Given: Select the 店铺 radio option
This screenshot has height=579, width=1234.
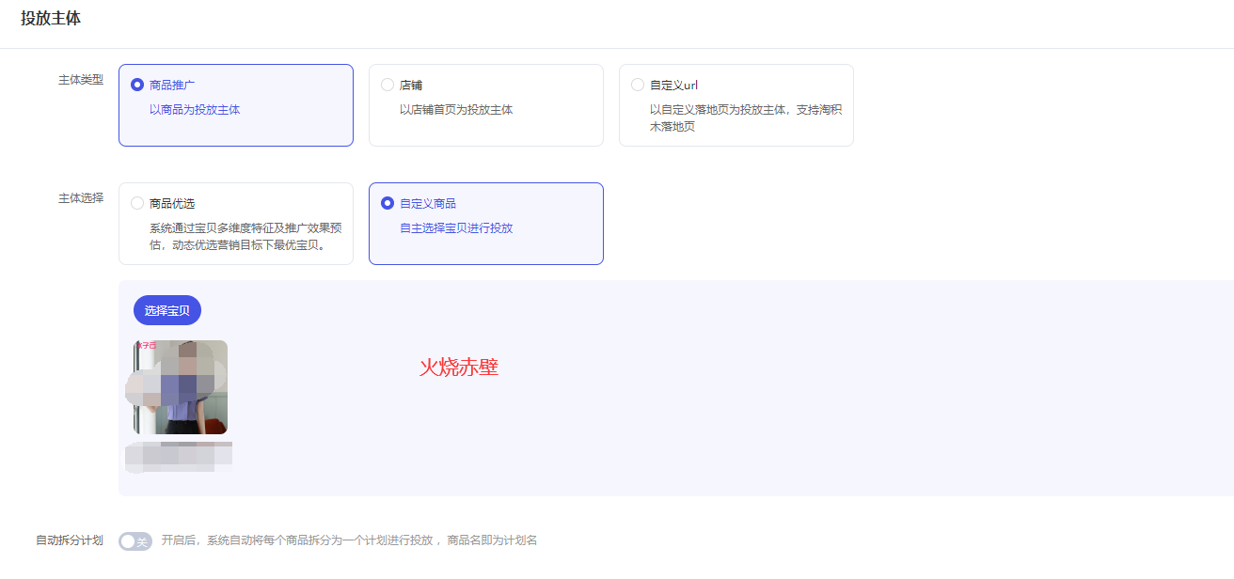Looking at the screenshot, I should coord(388,85).
